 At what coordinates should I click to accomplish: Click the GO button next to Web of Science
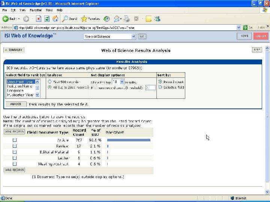pos(142,36)
